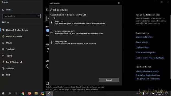Open Fixing Bluetooth connections help link
This screenshot has height=96, width=171.
pos(147,79)
